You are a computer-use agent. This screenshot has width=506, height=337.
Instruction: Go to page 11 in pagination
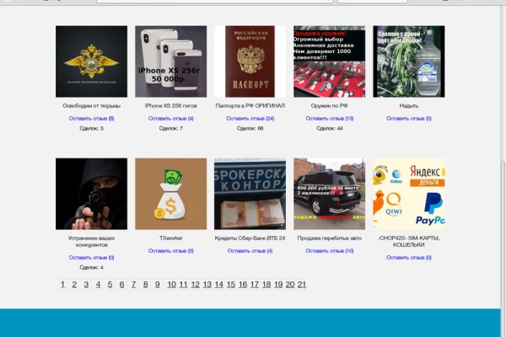[x=183, y=285]
